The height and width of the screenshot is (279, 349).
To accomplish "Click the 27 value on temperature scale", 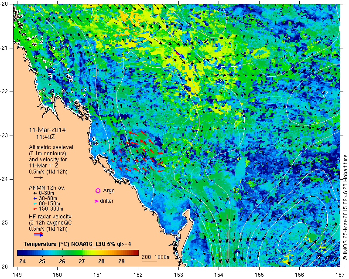I will [82, 261].
